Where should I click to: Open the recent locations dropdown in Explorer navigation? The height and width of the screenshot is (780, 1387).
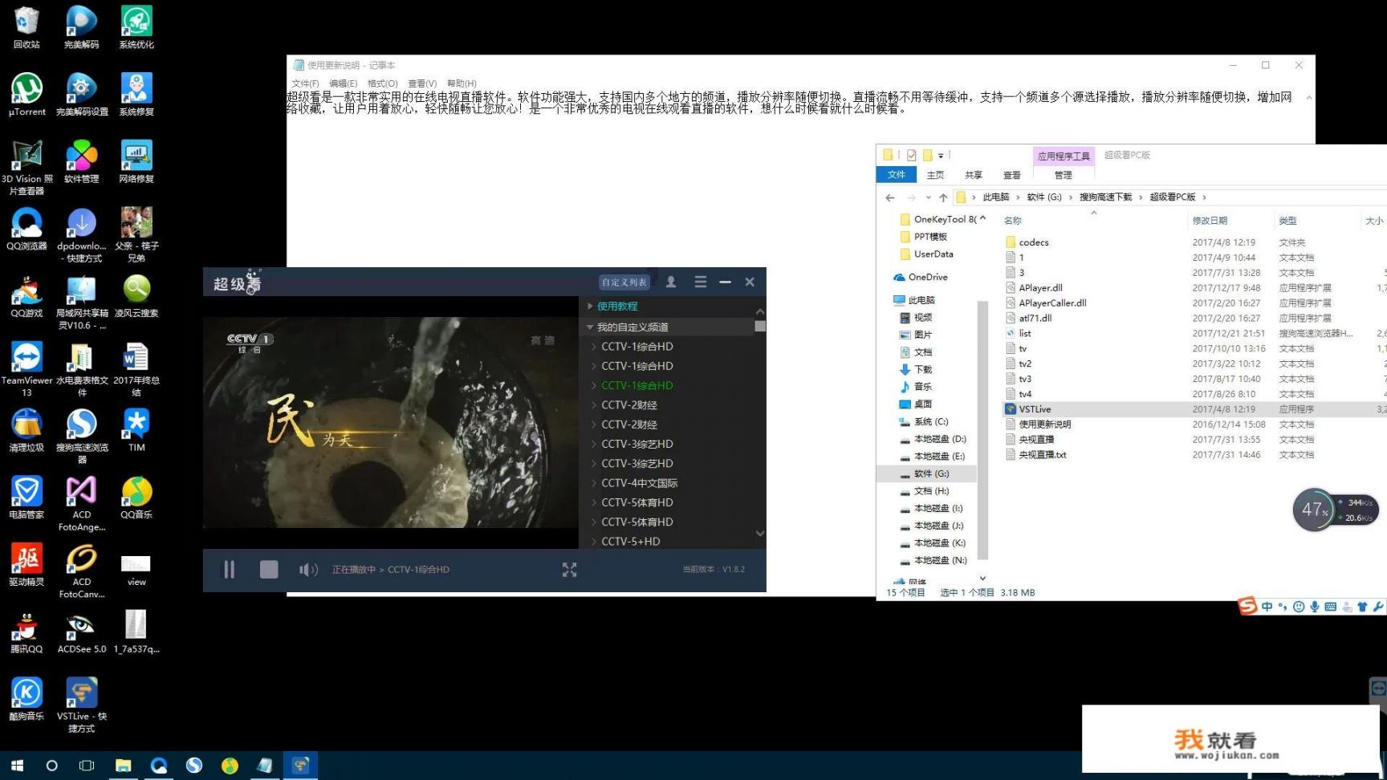tap(928, 197)
